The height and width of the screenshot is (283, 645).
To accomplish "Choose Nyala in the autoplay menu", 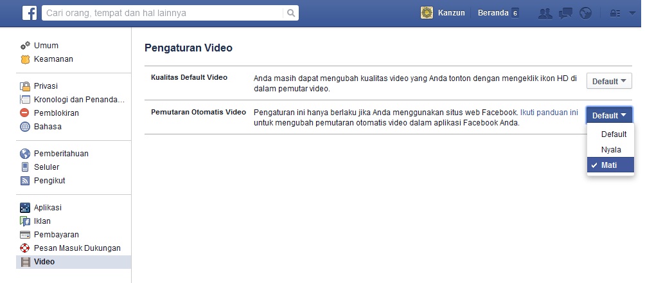I will 610,149.
